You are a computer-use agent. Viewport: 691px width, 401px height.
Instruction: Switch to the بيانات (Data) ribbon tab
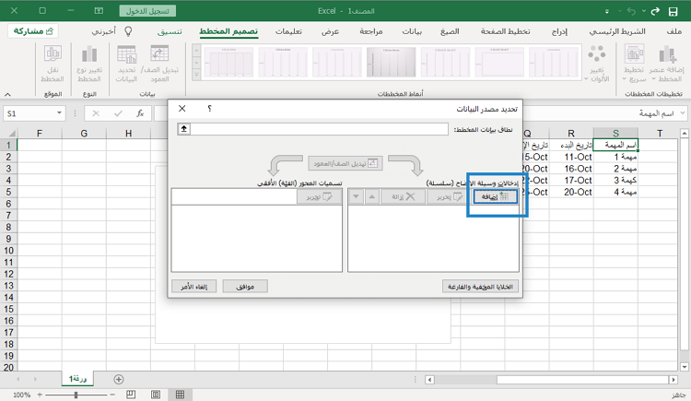[x=412, y=31]
